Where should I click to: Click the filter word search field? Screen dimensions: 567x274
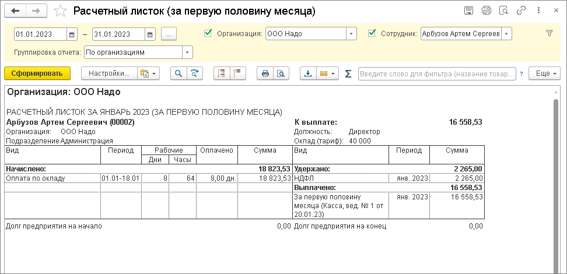(x=437, y=74)
